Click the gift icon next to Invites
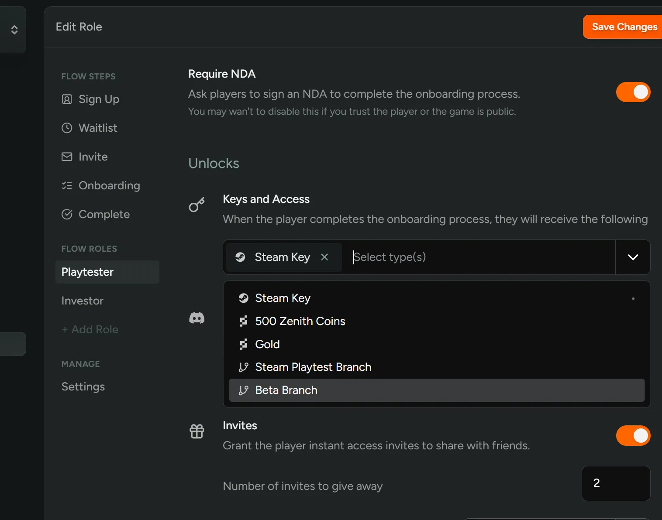662x520 pixels. [x=197, y=431]
